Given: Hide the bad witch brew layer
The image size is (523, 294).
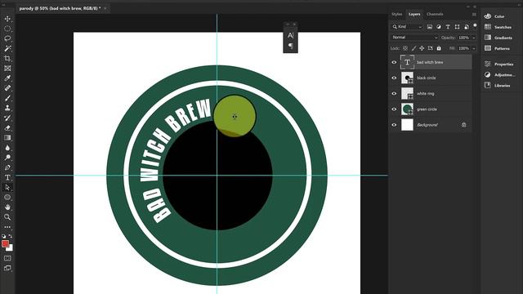Looking at the screenshot, I should (394, 62).
